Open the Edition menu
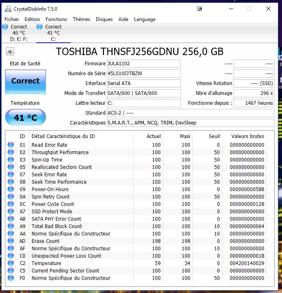Screen dimensions: 282x293 click(32, 19)
